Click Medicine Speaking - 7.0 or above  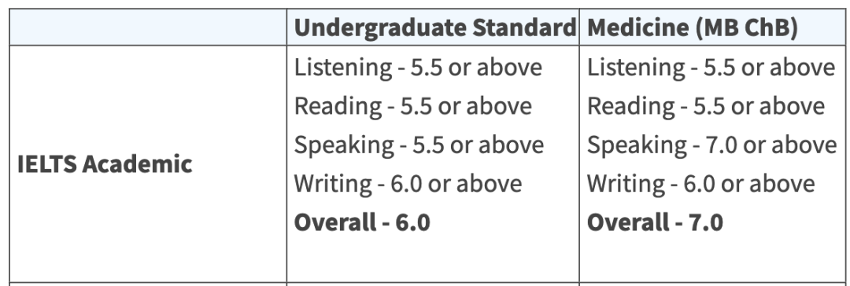[x=712, y=145]
